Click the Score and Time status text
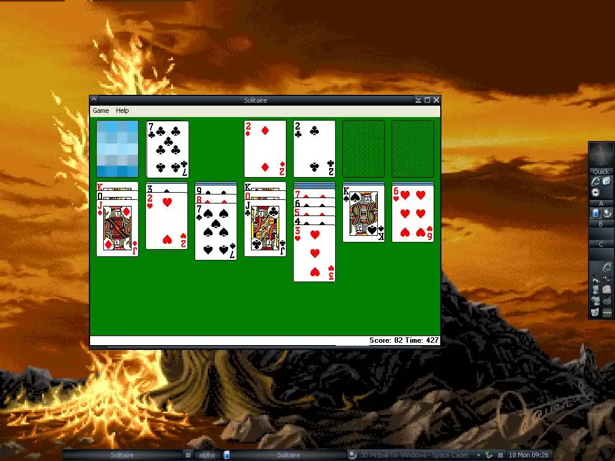 click(x=404, y=340)
